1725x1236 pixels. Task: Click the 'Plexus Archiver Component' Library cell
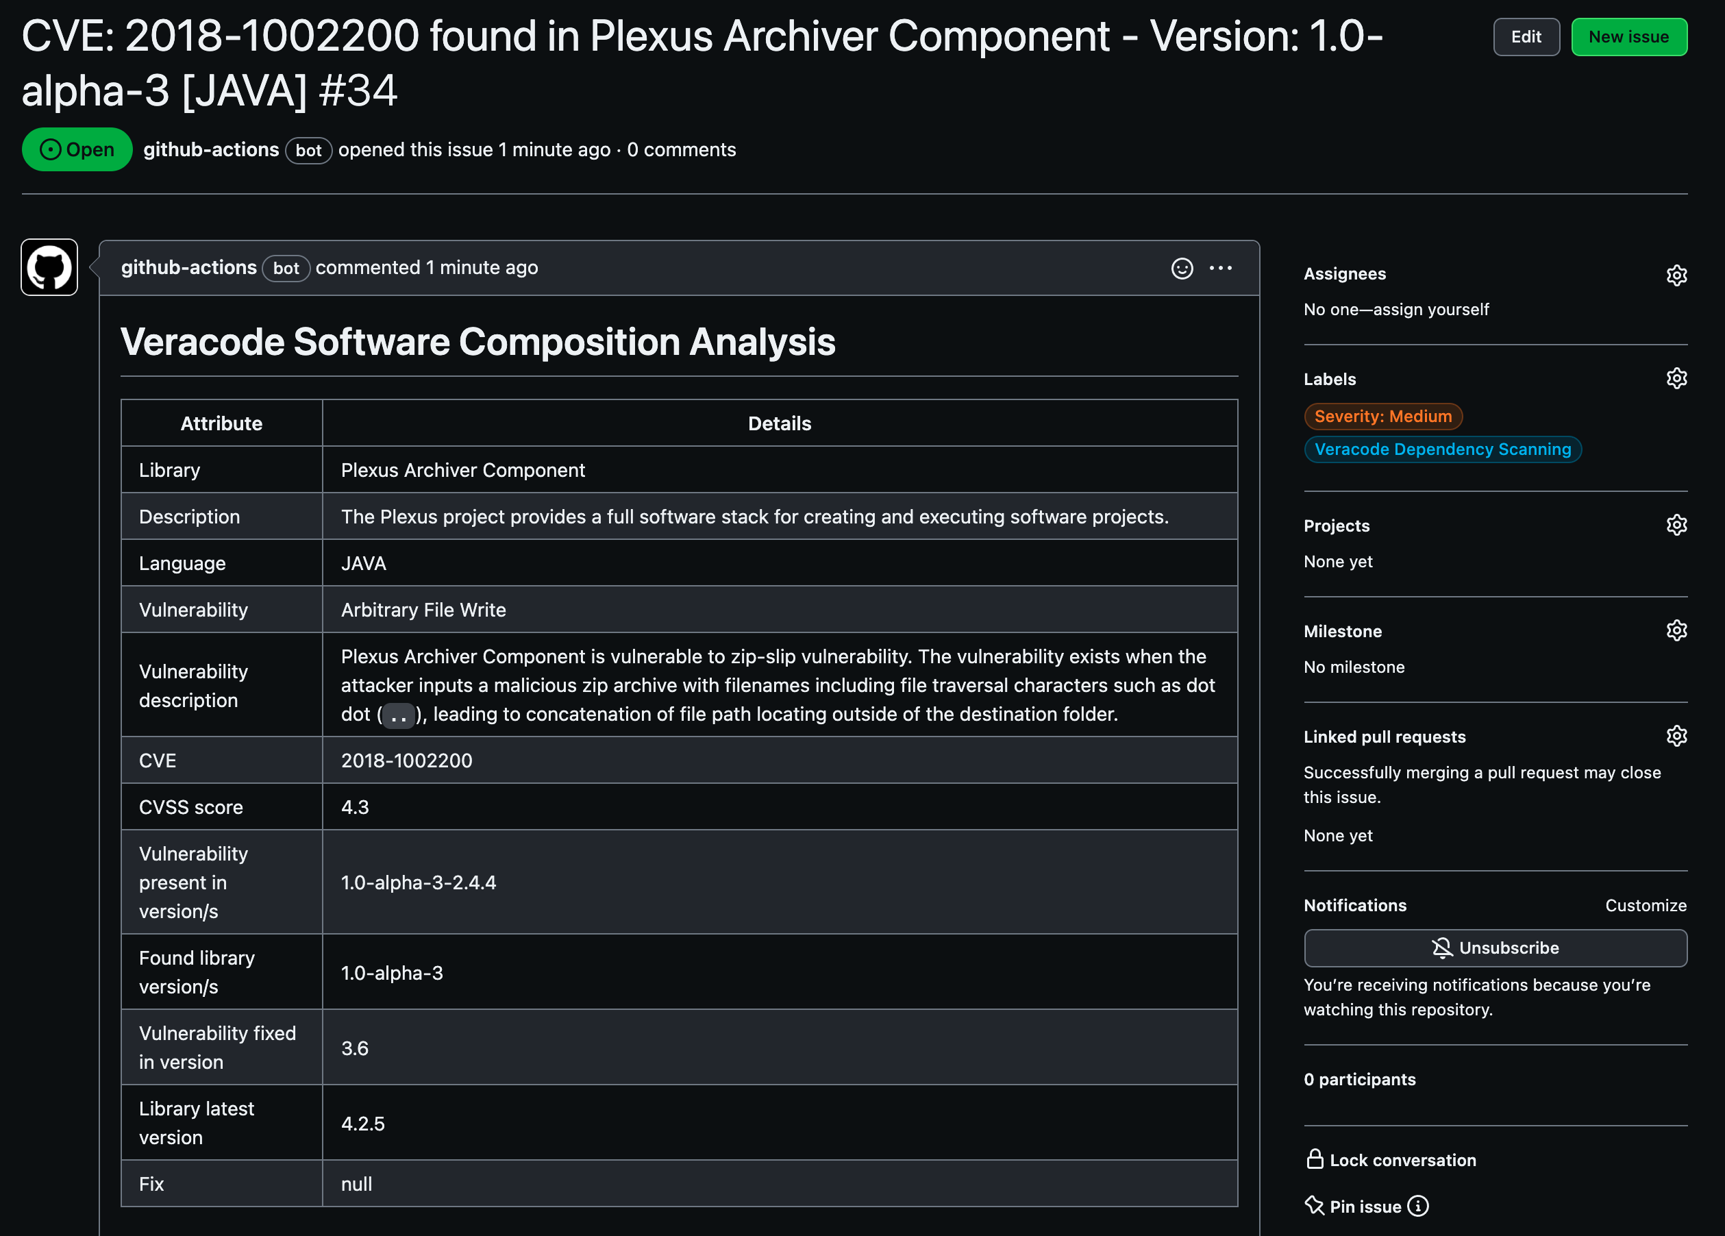click(x=780, y=470)
